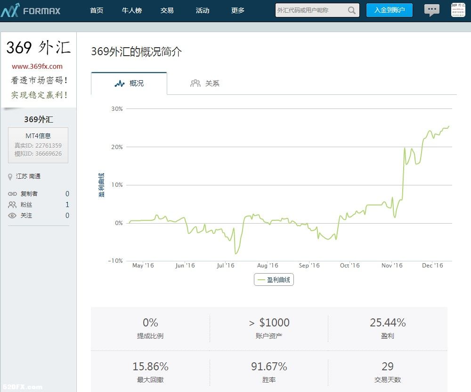
Task: Click the 粉丝 count 1
Action: click(67, 205)
